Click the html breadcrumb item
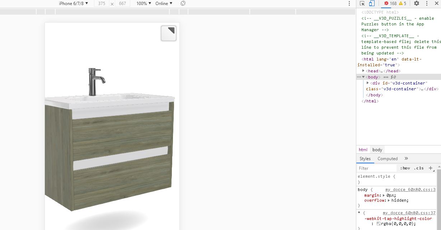 [x=363, y=150]
